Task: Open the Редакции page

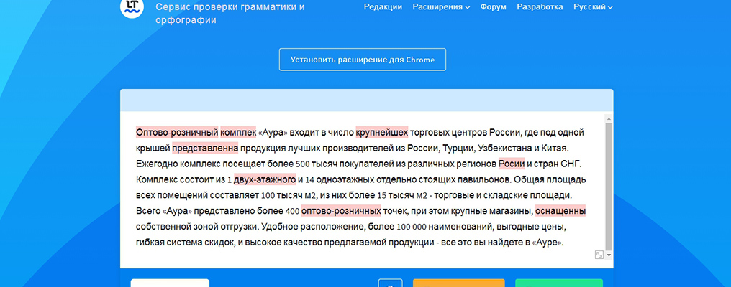Action: (383, 7)
